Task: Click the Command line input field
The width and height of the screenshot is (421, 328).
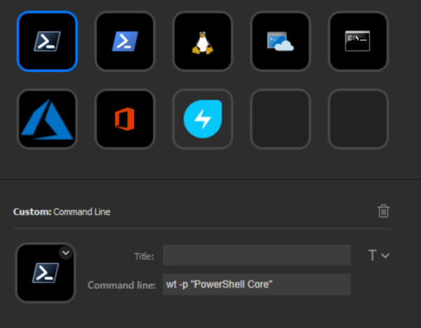Action: click(x=257, y=285)
